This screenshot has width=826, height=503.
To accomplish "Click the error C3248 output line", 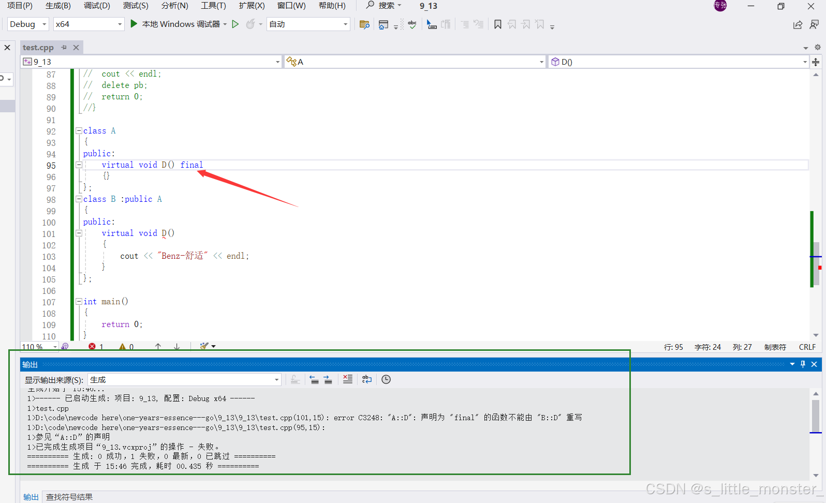I will [x=304, y=418].
